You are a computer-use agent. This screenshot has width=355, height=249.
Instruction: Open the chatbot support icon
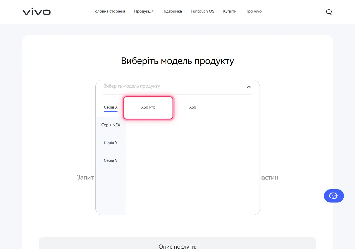coord(334,196)
